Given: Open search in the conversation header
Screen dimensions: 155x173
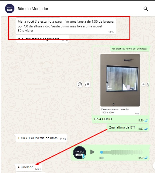Looking at the screenshot, I should (x=146, y=9).
